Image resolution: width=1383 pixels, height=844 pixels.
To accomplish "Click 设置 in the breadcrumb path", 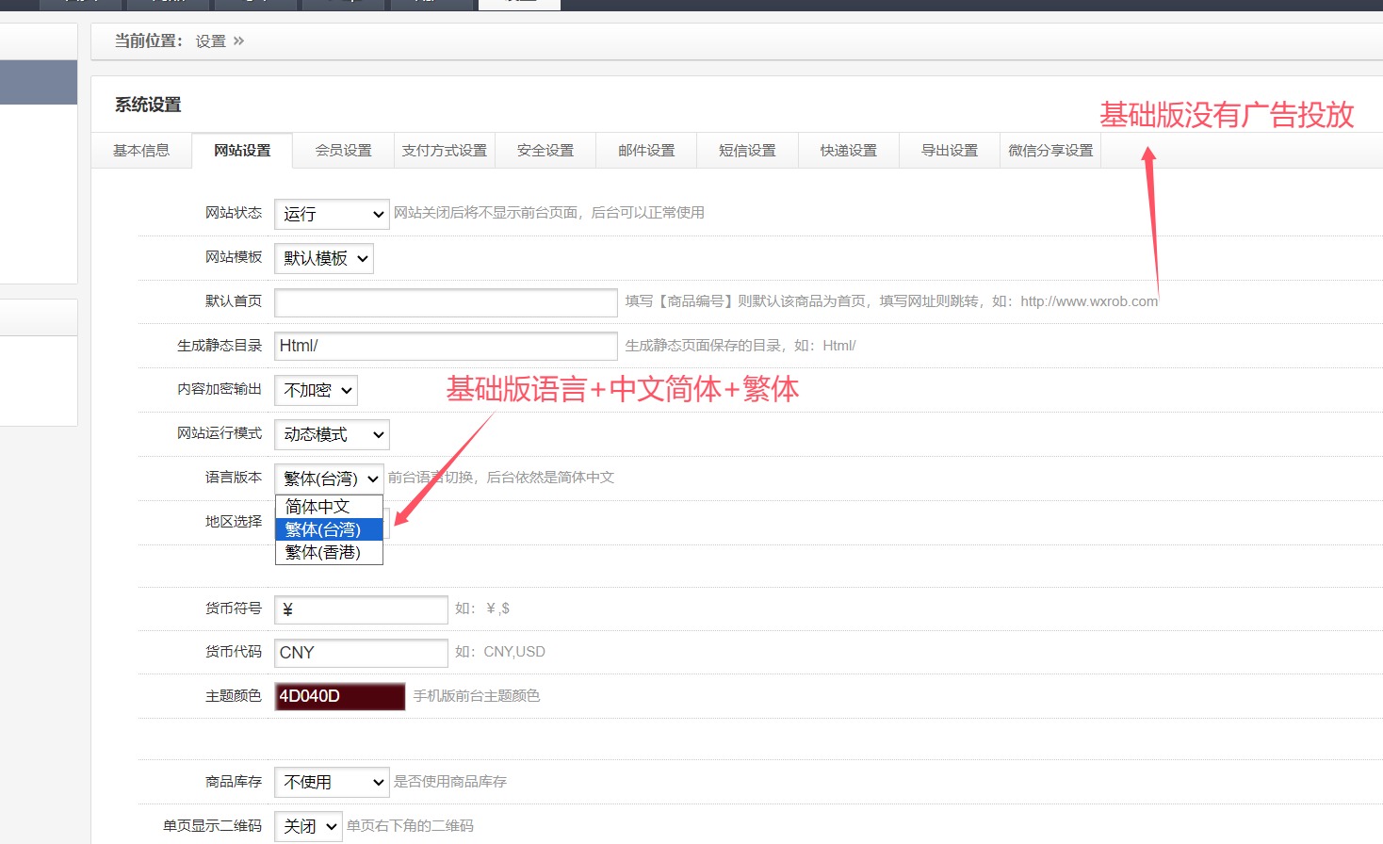I will 211,41.
